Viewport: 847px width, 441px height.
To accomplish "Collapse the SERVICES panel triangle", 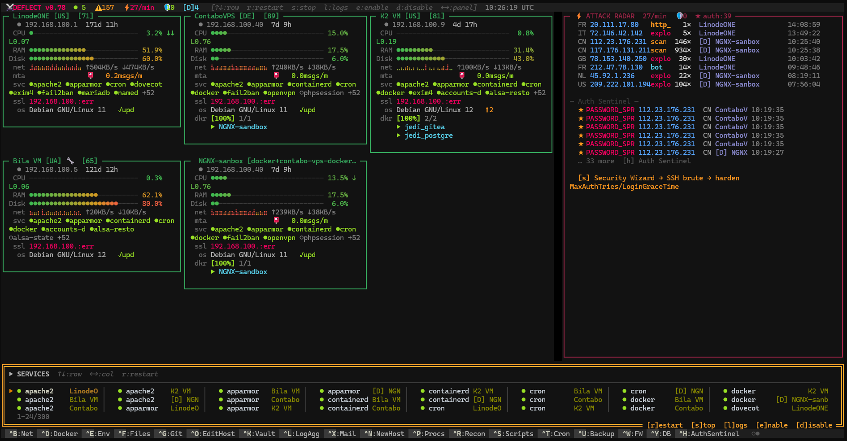I will click(11, 374).
